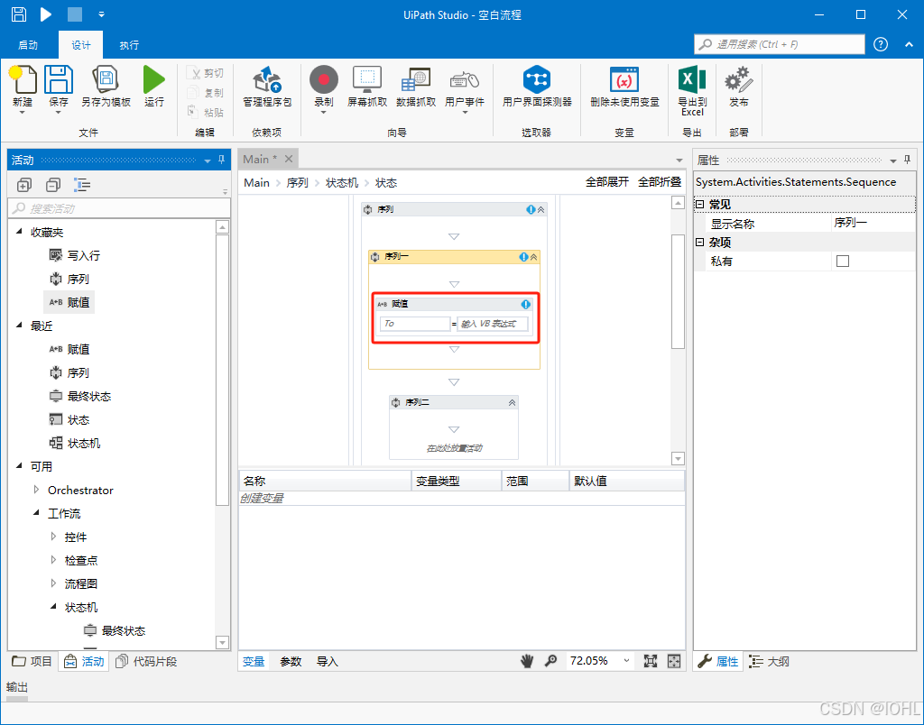Click 状态机 in breadcrumb

point(342,183)
